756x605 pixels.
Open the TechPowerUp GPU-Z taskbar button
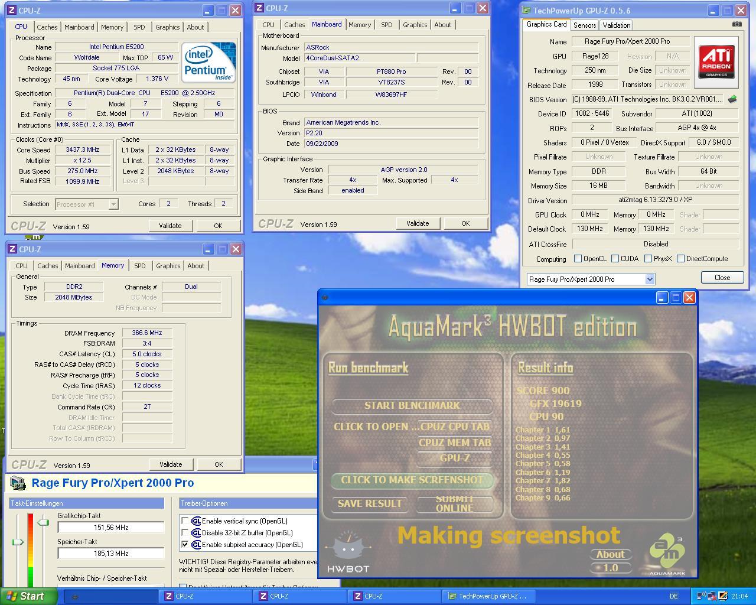[x=490, y=596]
